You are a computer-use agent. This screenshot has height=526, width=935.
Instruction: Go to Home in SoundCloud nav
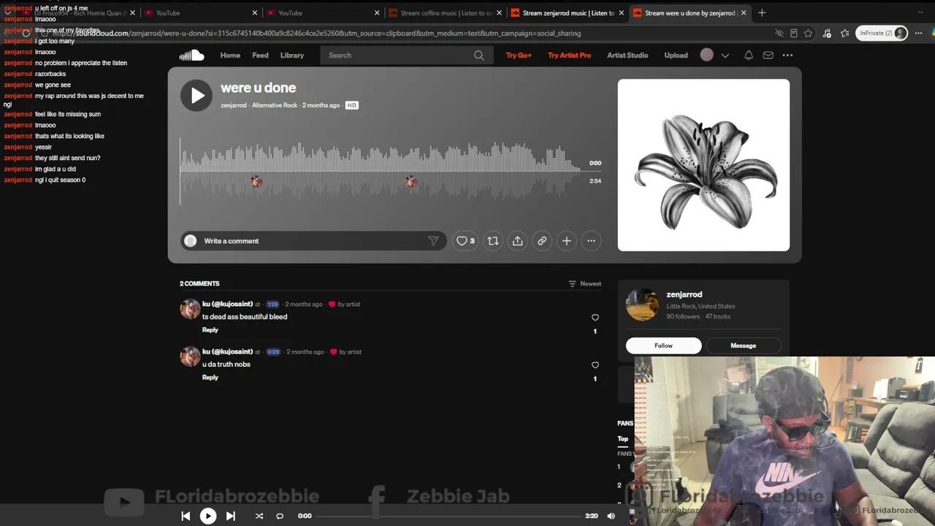[230, 56]
